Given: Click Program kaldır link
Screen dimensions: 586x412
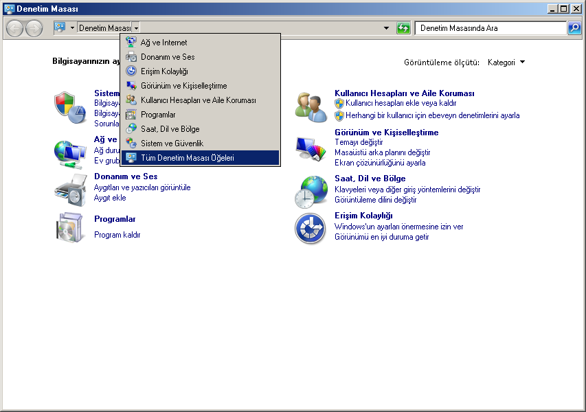Looking at the screenshot, I should pos(117,235).
